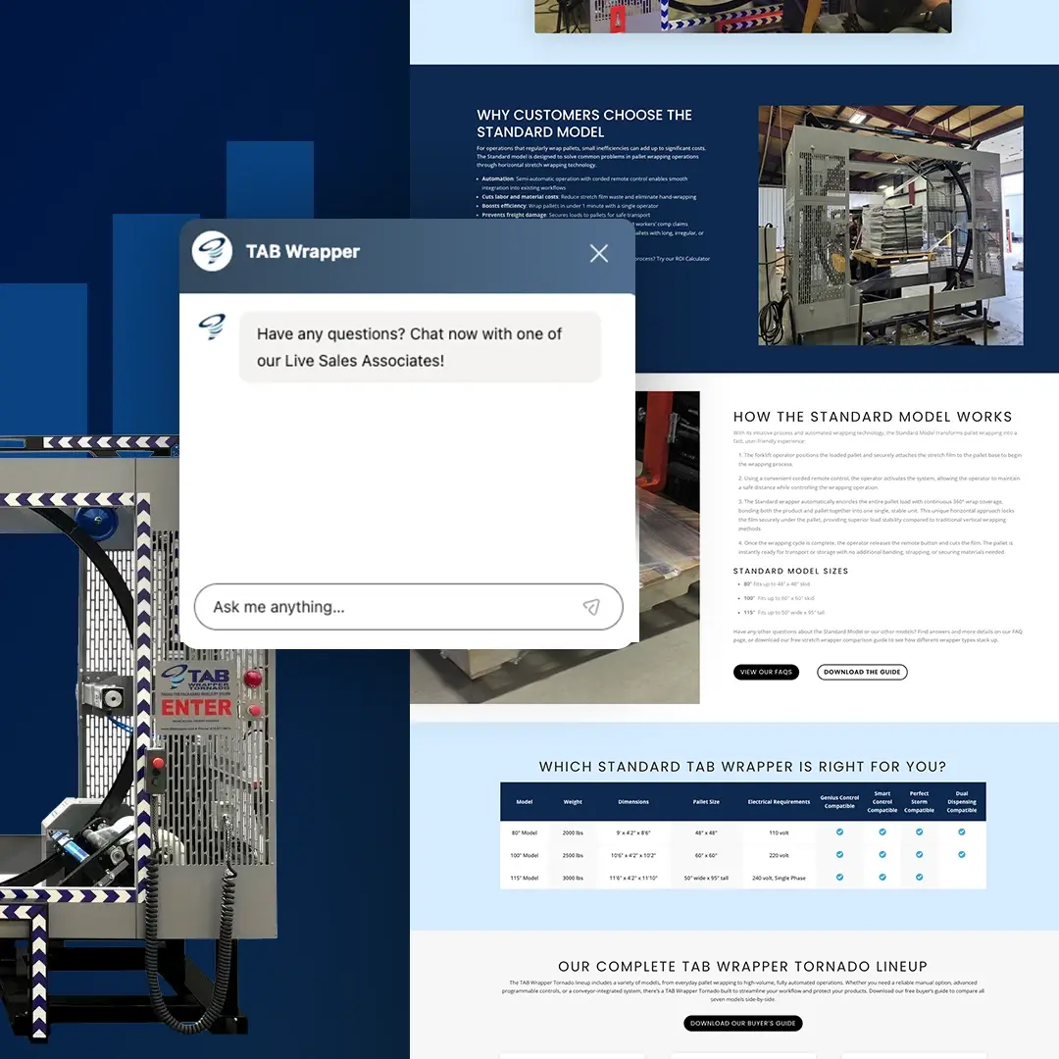The image size is (1059, 1059).
Task: Select the 115" Model row label
Action: coord(525,878)
